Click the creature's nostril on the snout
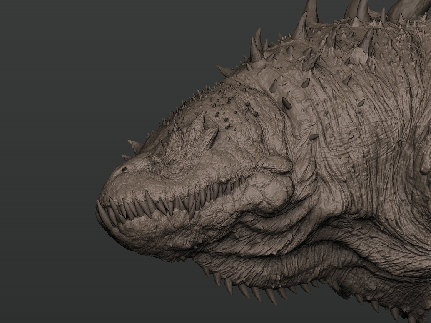 pos(124,169)
